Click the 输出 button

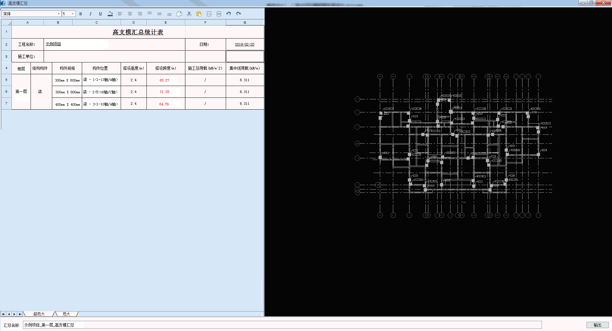pyautogui.click(x=597, y=325)
